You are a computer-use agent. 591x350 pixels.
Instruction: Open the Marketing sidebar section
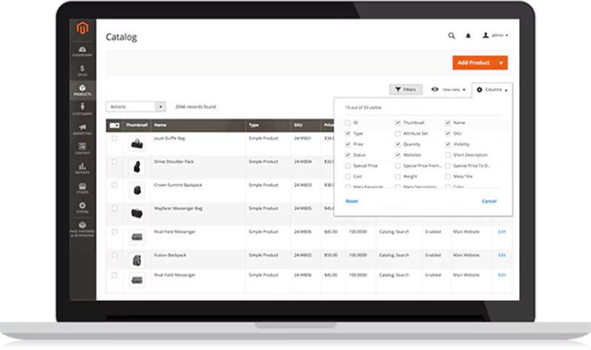tap(82, 129)
